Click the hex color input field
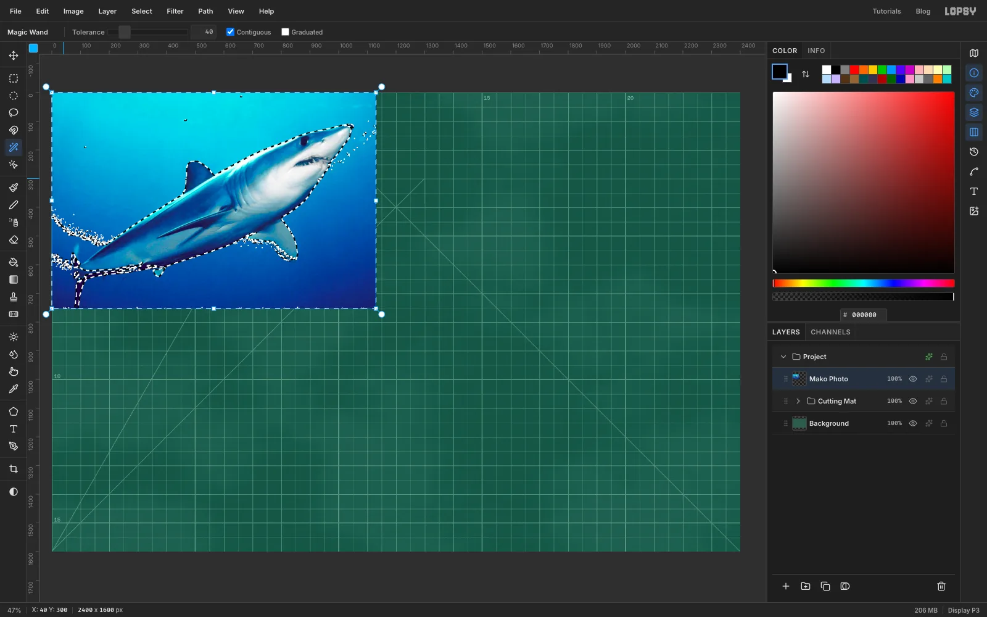Image resolution: width=987 pixels, height=617 pixels. click(864, 315)
